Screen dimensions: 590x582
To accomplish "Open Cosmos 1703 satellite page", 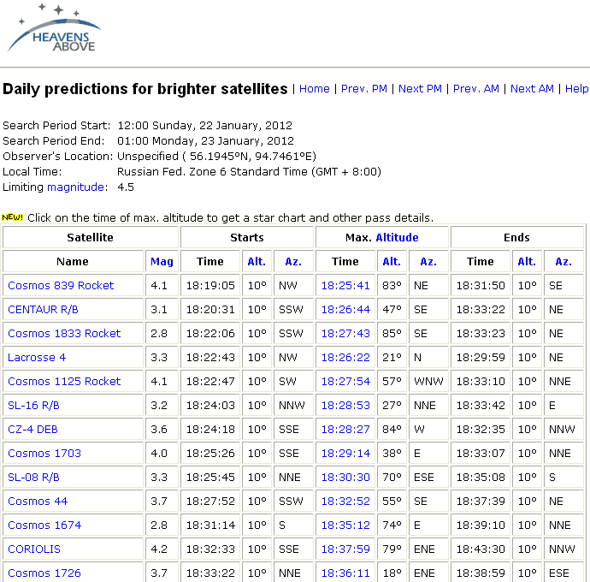I will coord(44,453).
